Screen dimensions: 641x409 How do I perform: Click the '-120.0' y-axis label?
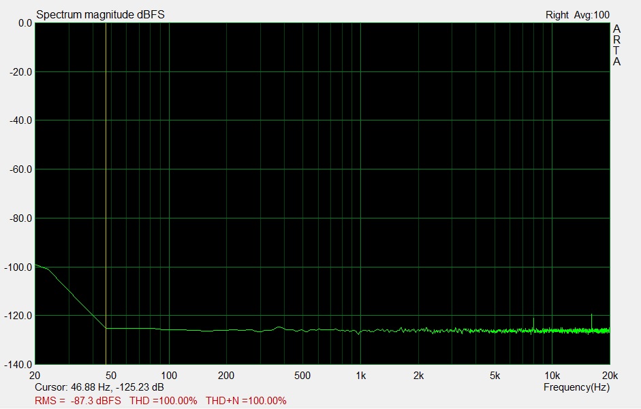(18, 316)
